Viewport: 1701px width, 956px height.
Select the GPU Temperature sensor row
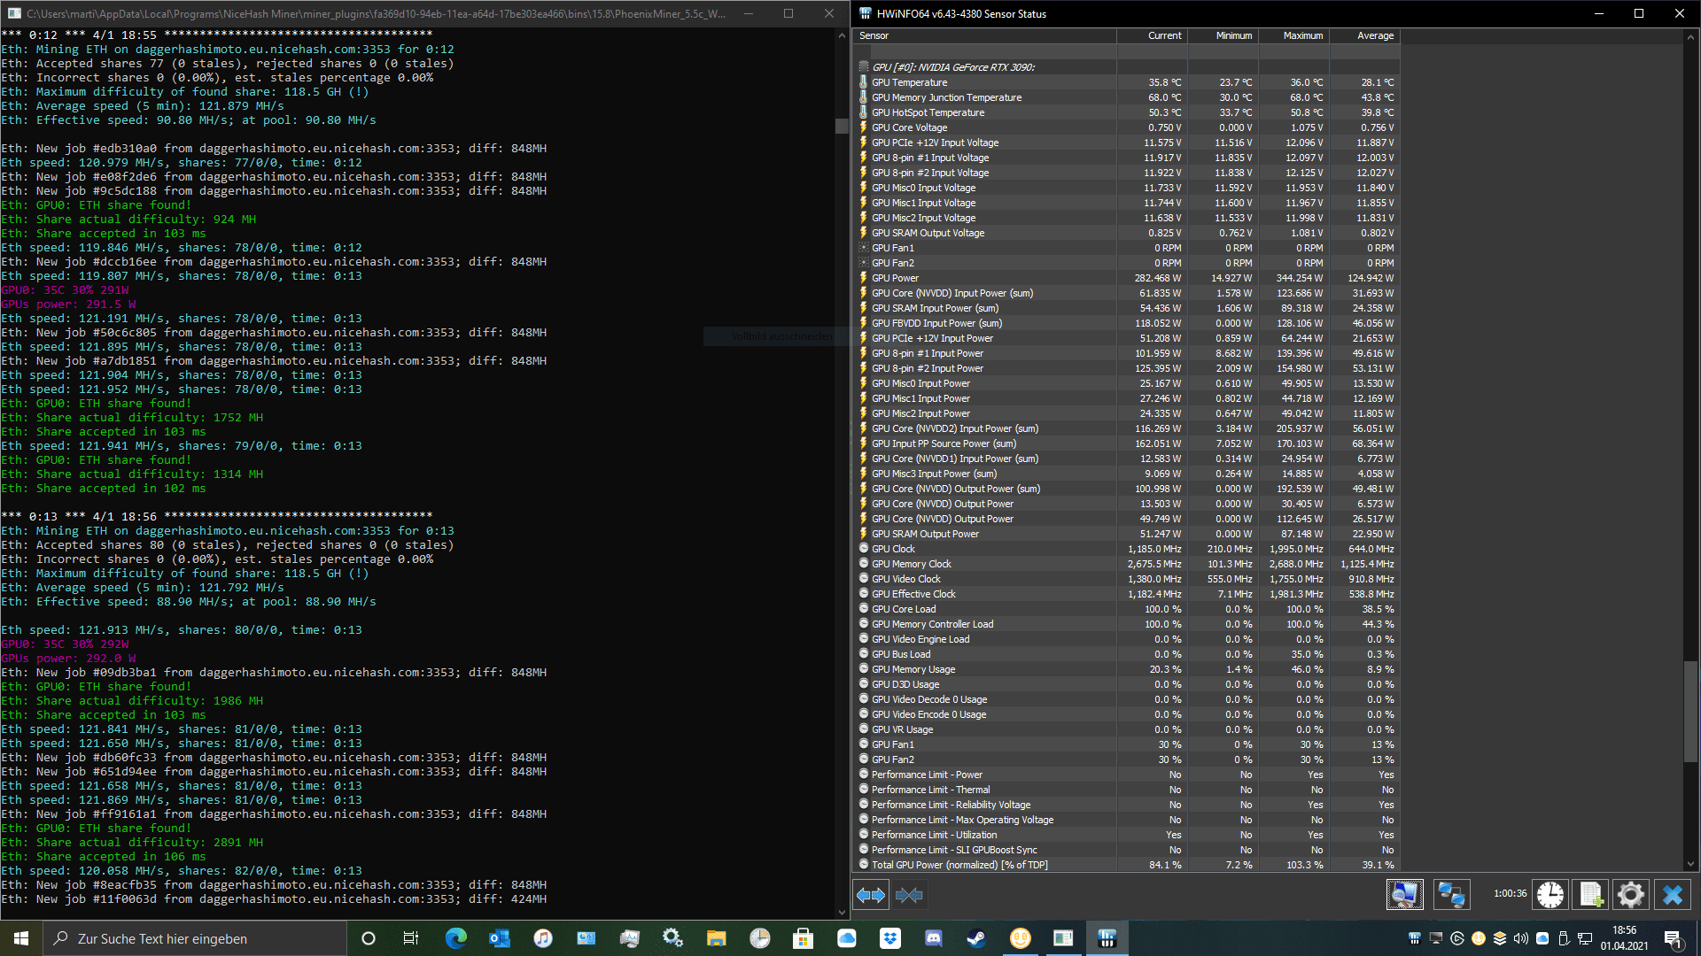(x=909, y=82)
